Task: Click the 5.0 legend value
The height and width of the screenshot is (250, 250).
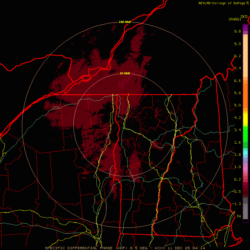Action: pyautogui.click(x=237, y=105)
